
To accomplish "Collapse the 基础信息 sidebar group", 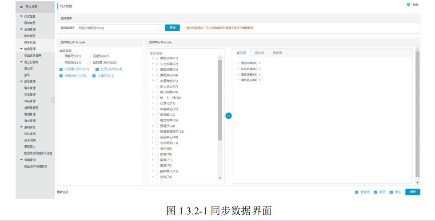I will [21, 127].
